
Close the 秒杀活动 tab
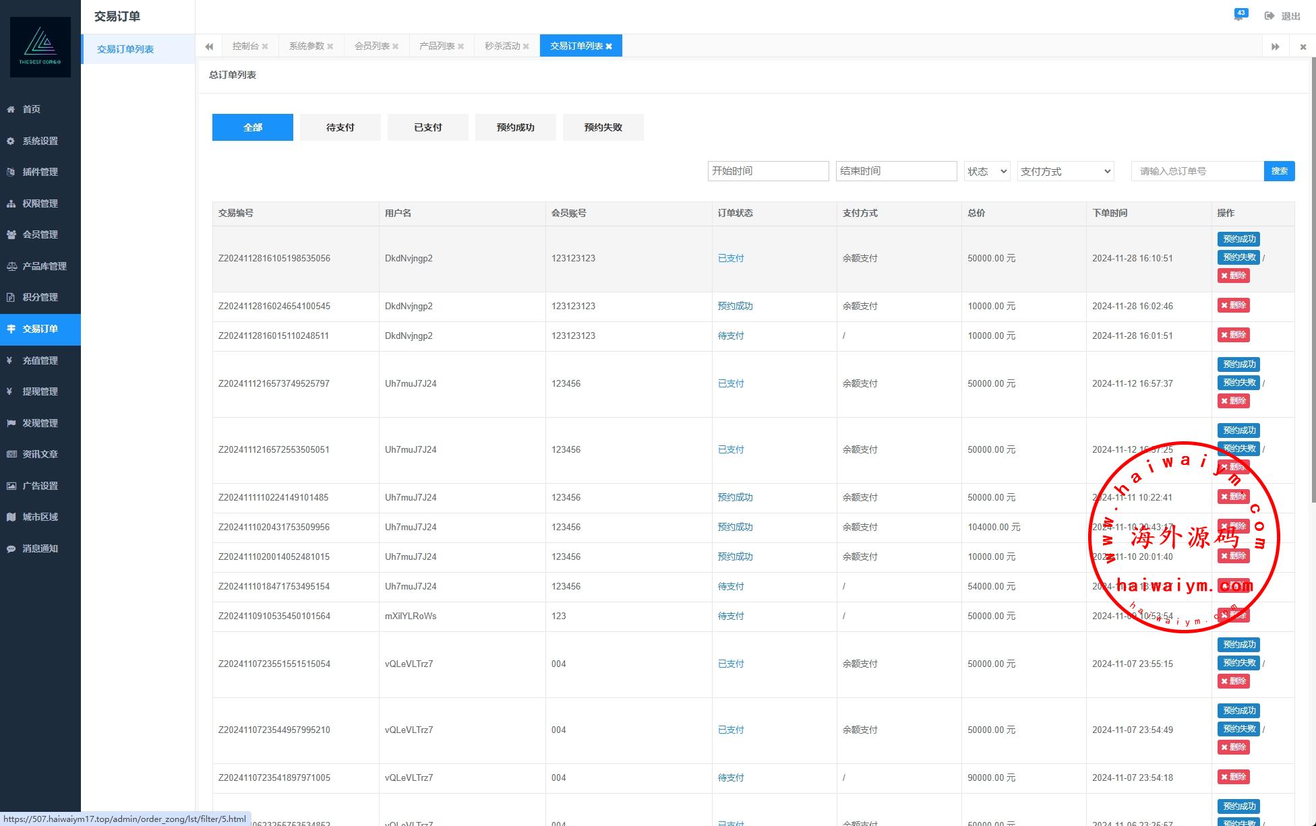click(526, 46)
